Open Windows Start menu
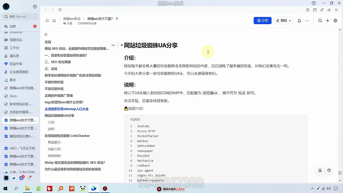Screen dimensions: 343x193 5,189
